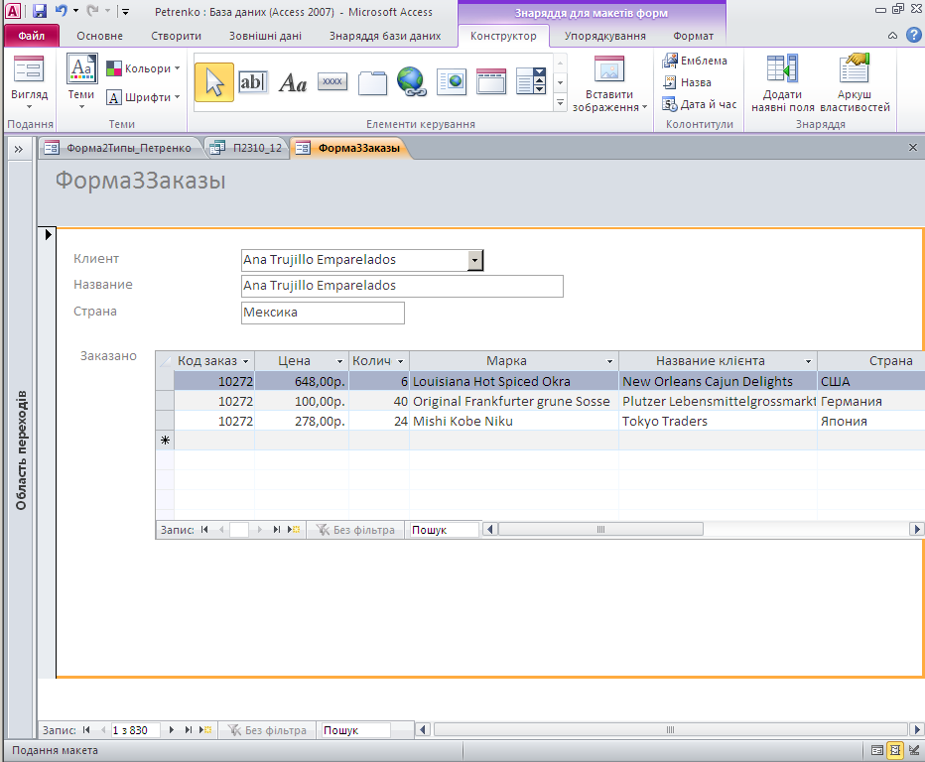Select the Text Box control tool
Image resolution: width=925 pixels, height=762 pixels.
253,82
